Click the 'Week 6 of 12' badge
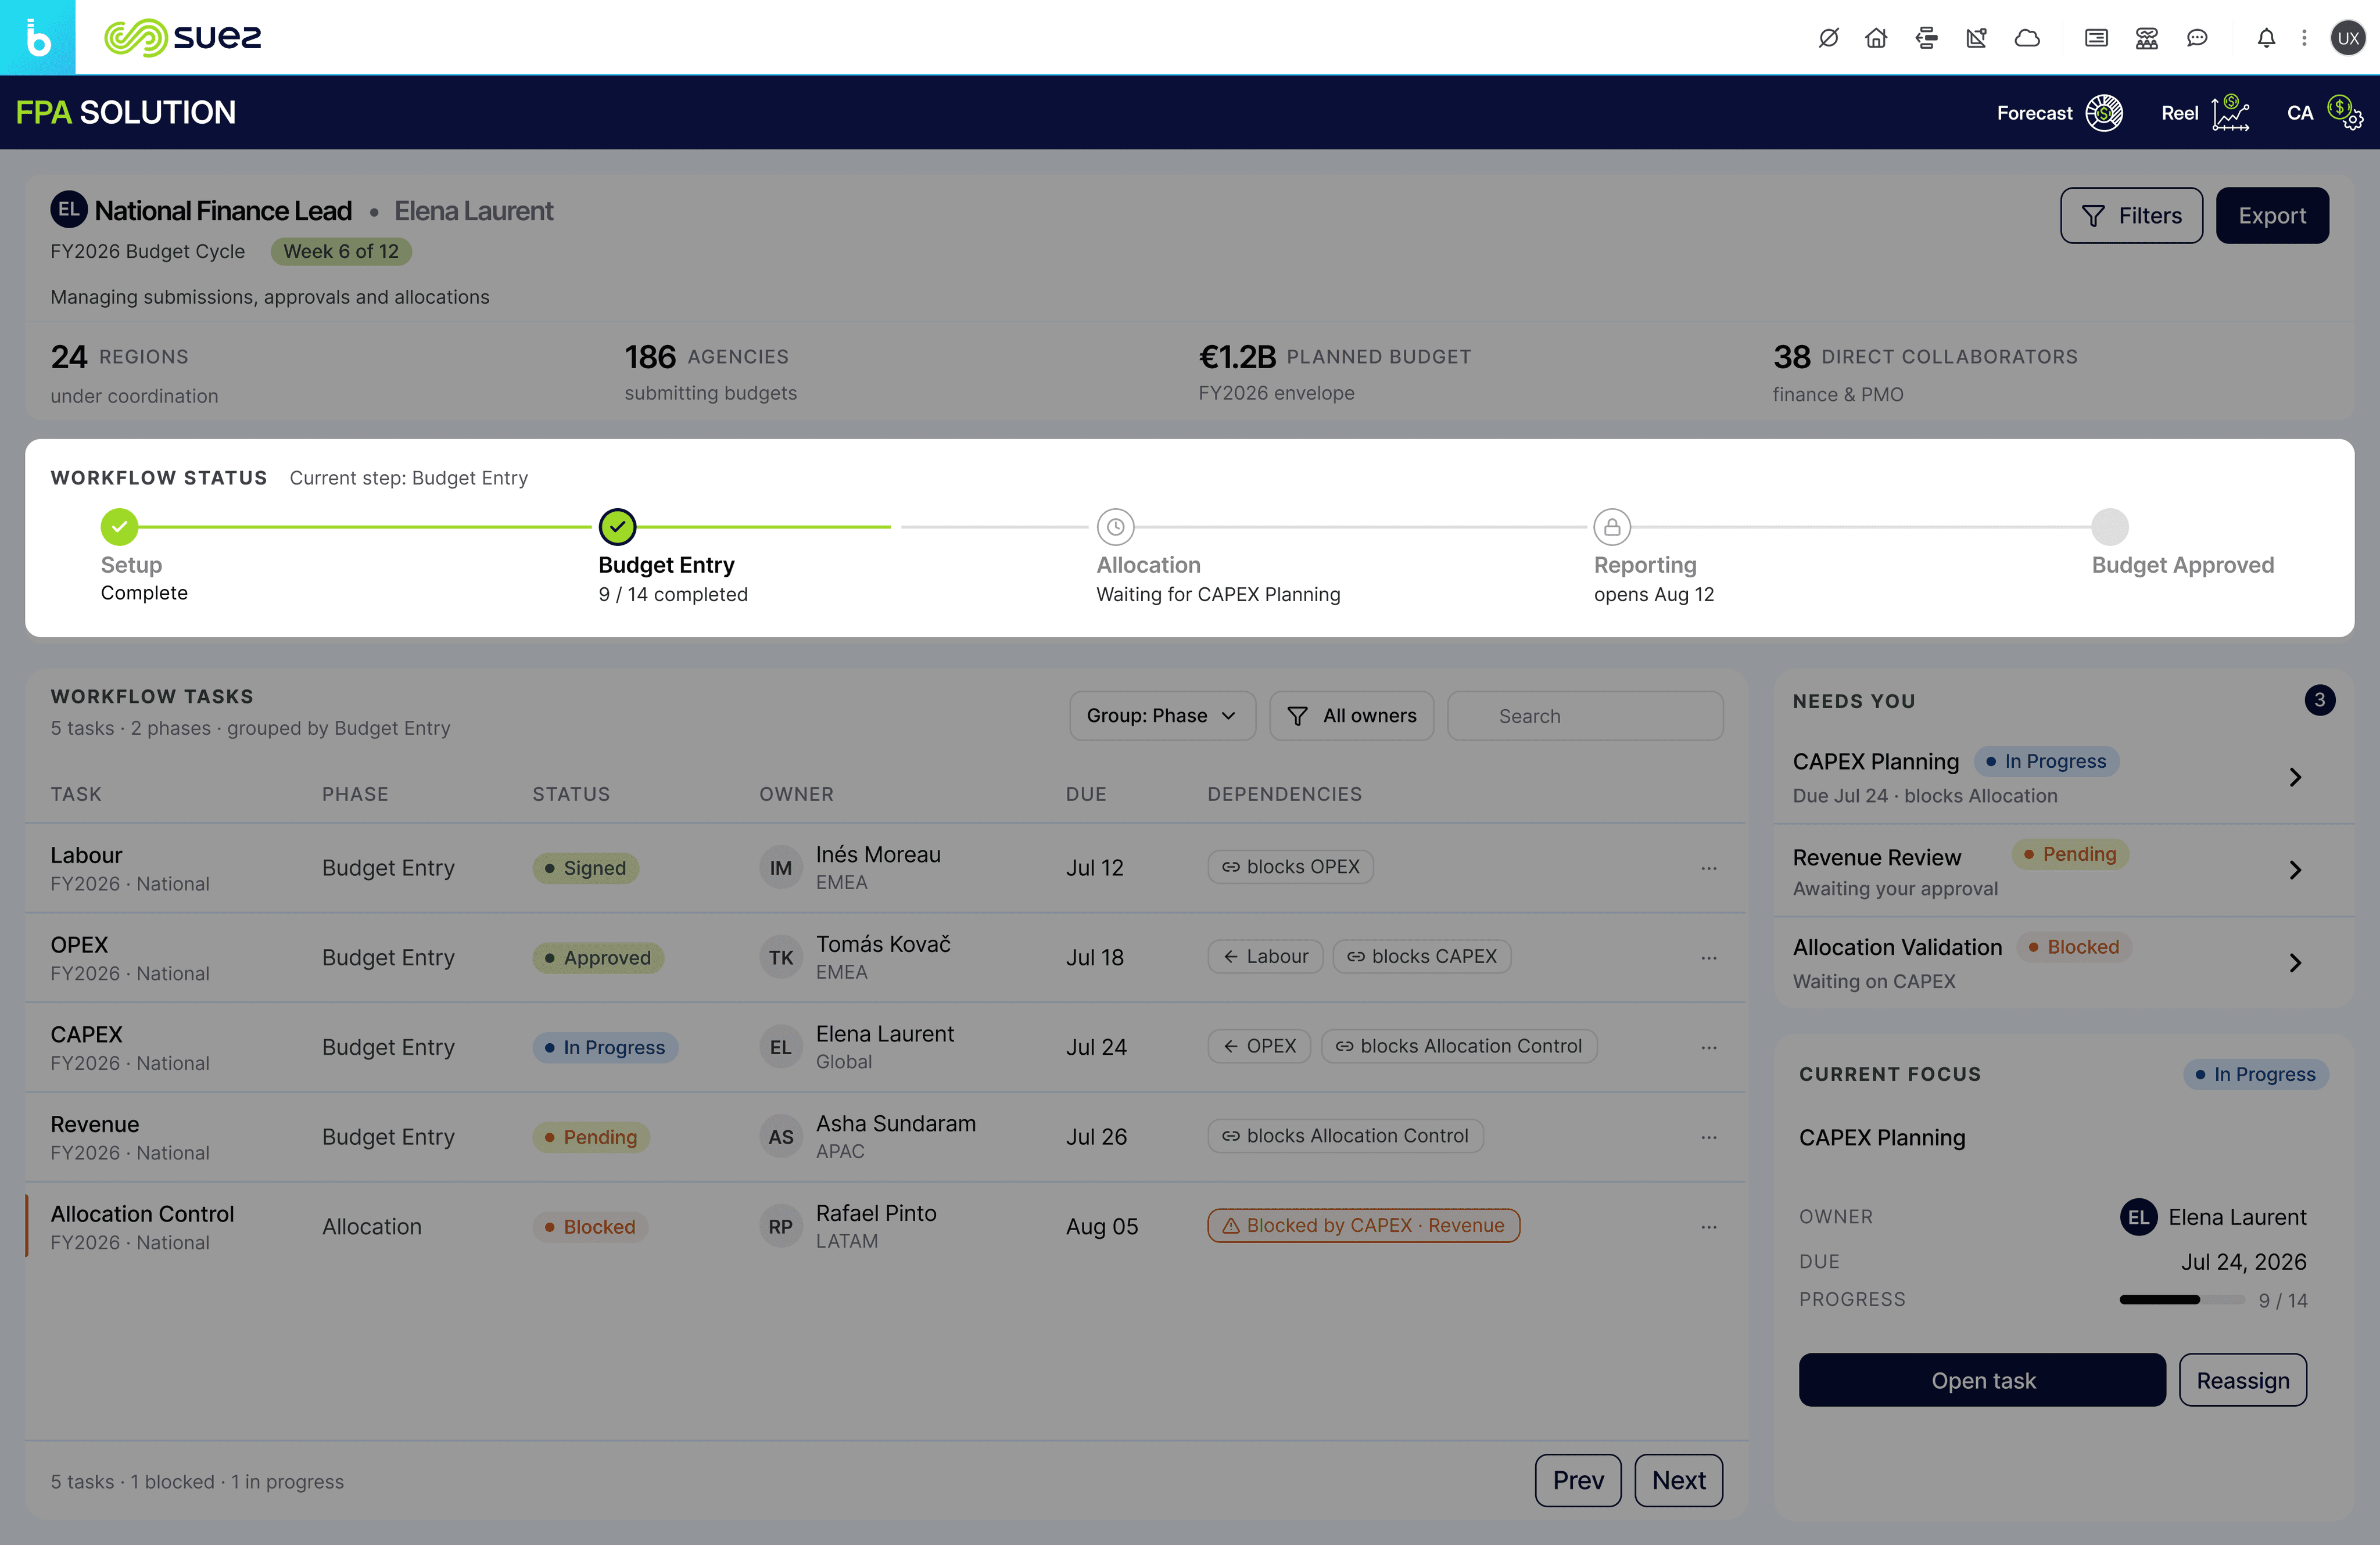 coord(341,251)
